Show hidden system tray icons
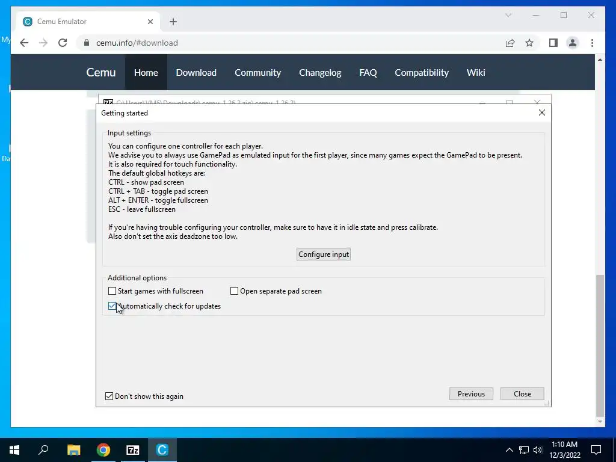This screenshot has height=462, width=616. click(x=509, y=450)
